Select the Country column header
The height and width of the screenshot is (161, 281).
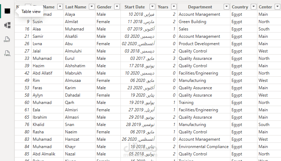click(240, 7)
